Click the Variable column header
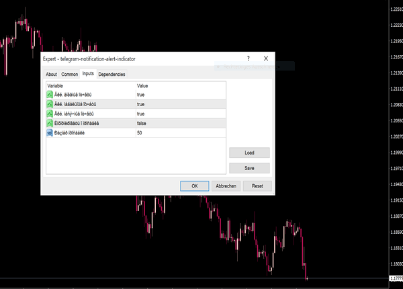 (x=91, y=86)
